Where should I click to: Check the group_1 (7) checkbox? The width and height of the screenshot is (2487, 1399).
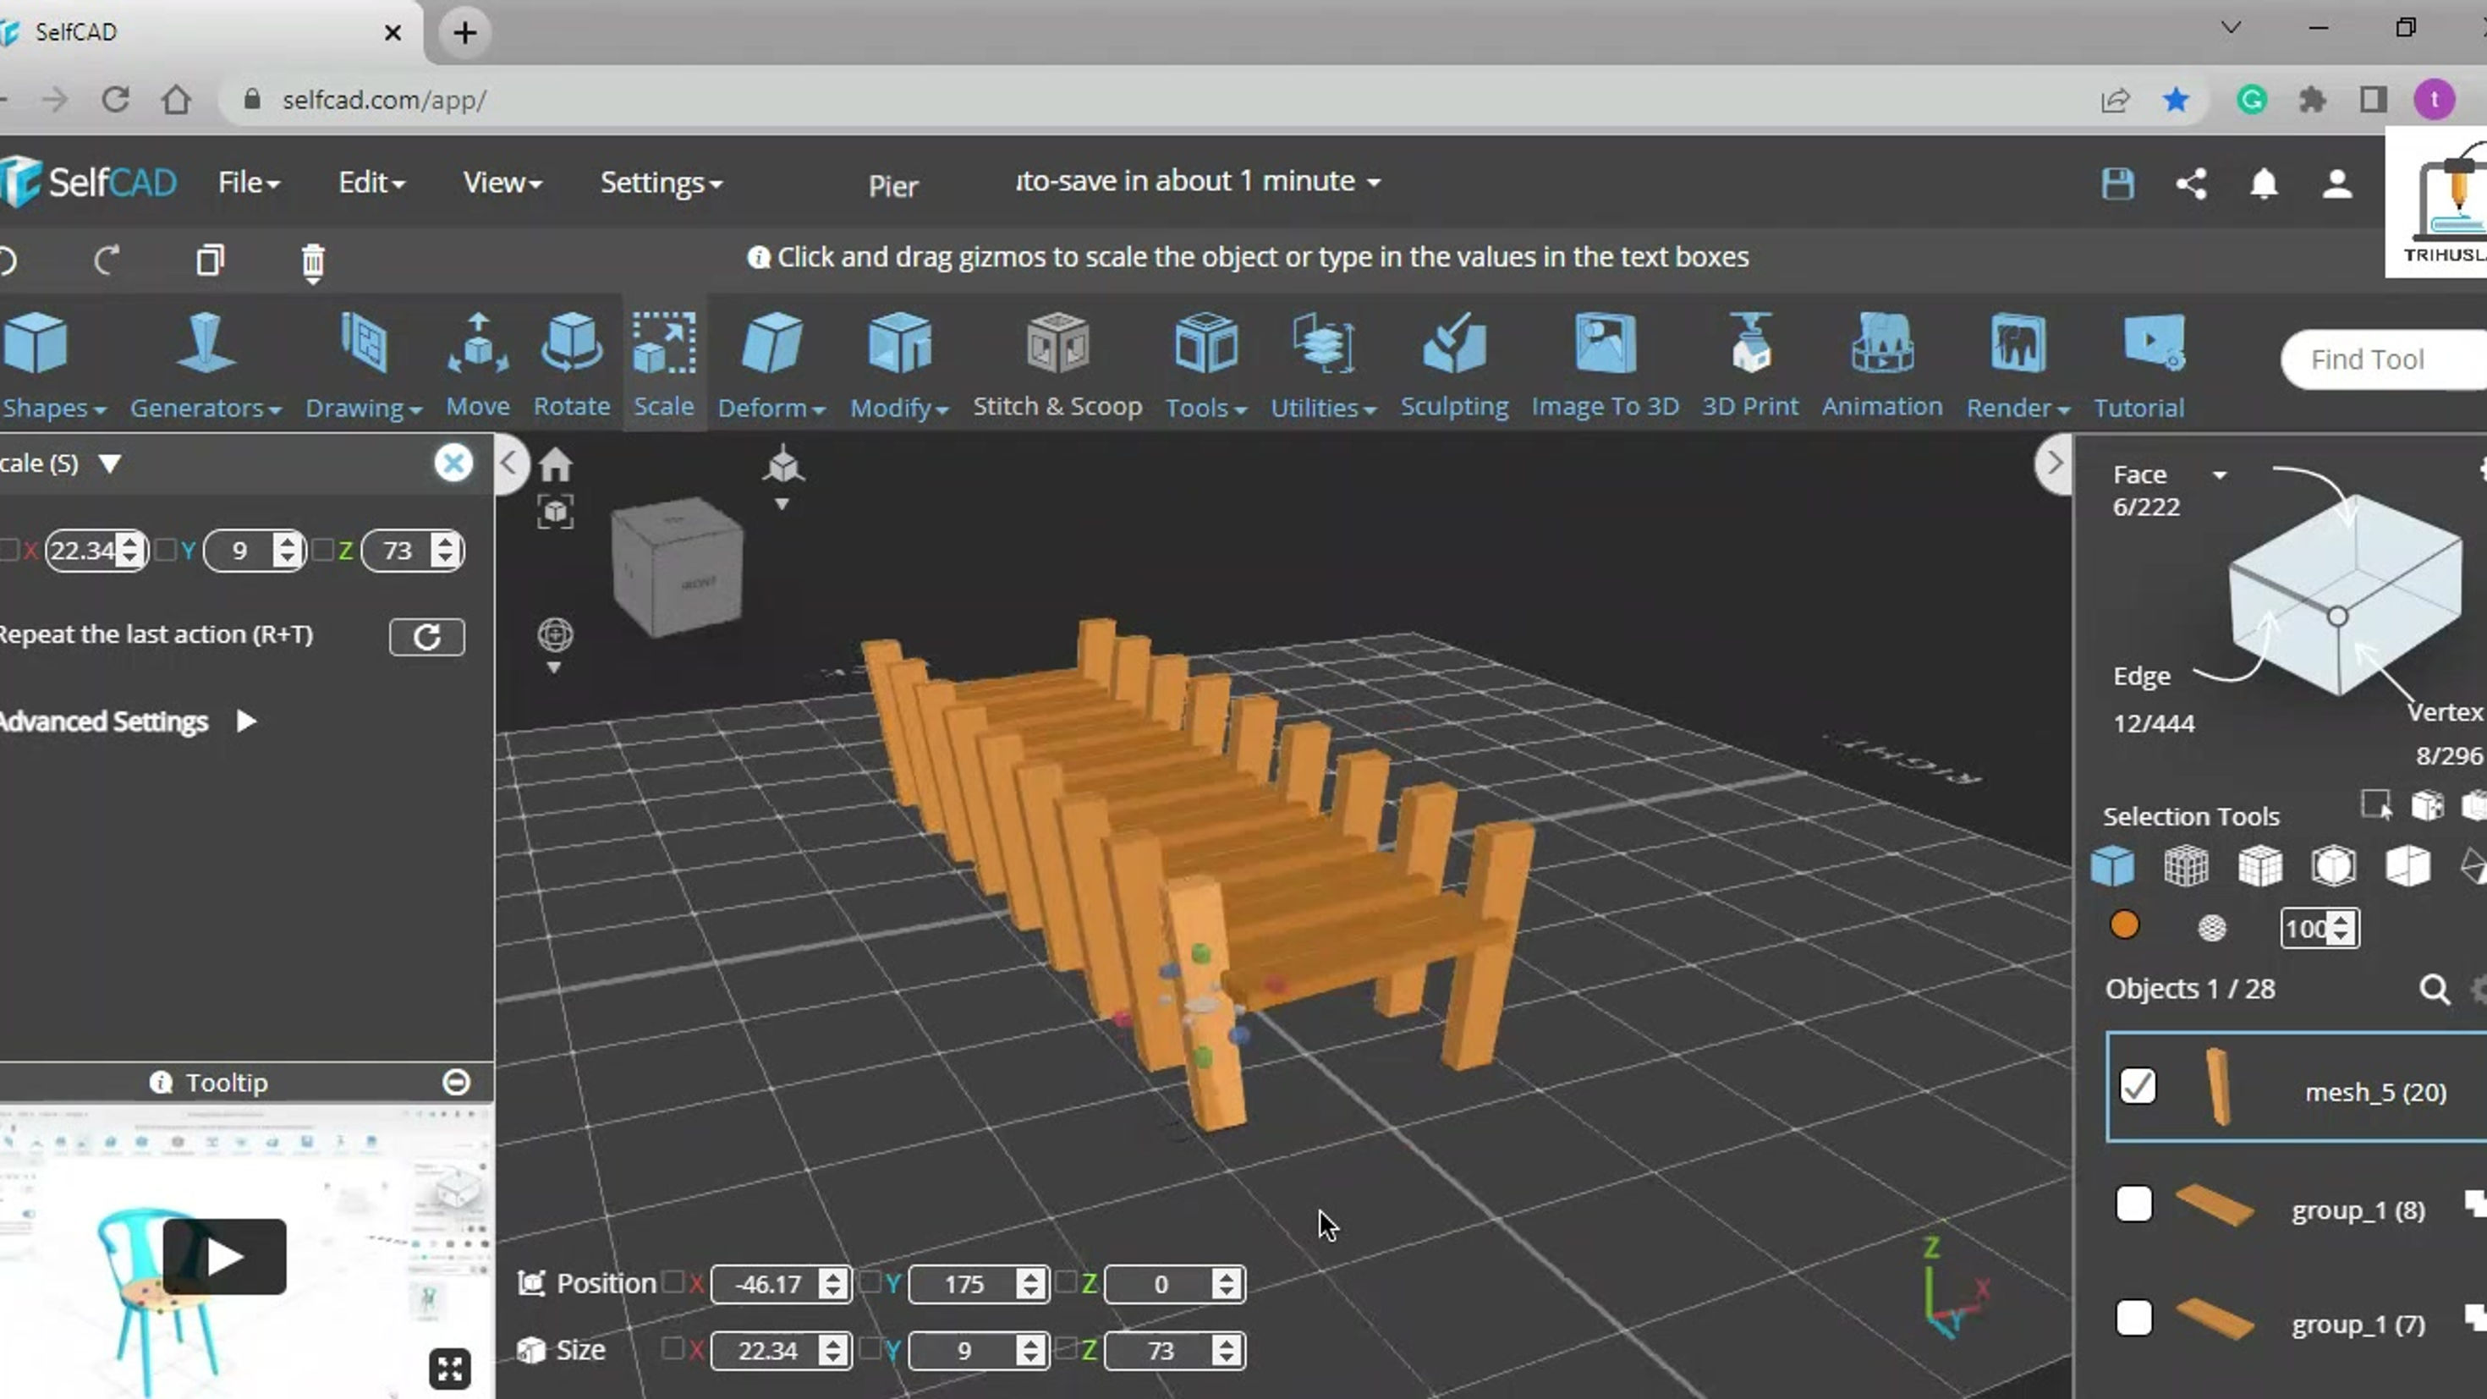[x=2133, y=1318]
